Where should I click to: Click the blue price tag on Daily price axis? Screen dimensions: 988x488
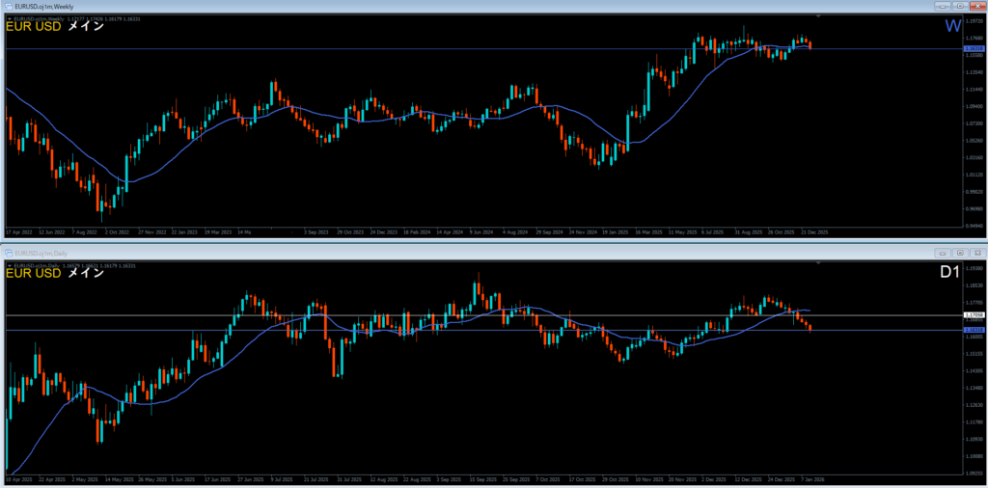(974, 330)
